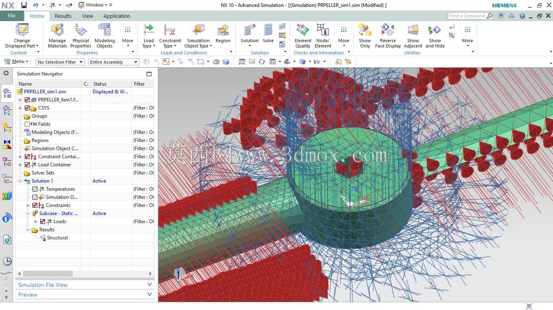Run the Solve command

pos(268,34)
